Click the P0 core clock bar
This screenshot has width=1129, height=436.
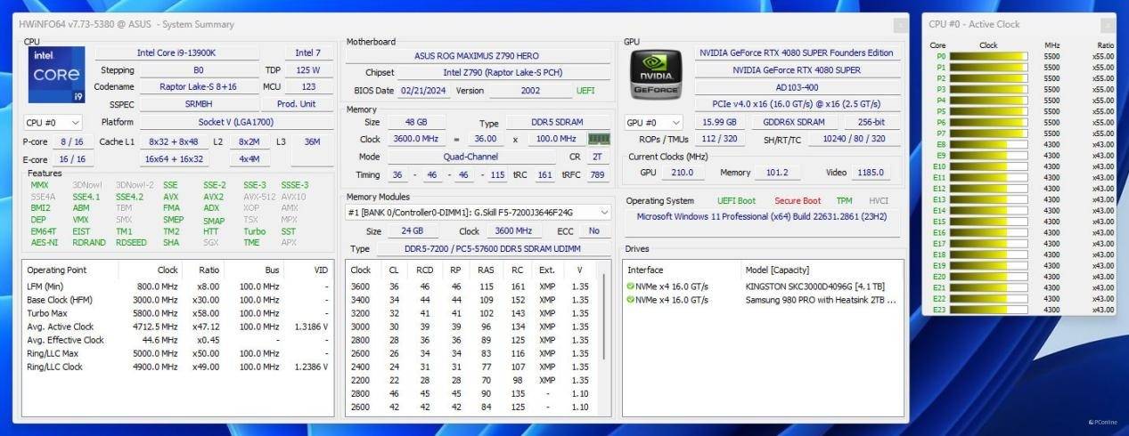point(987,56)
